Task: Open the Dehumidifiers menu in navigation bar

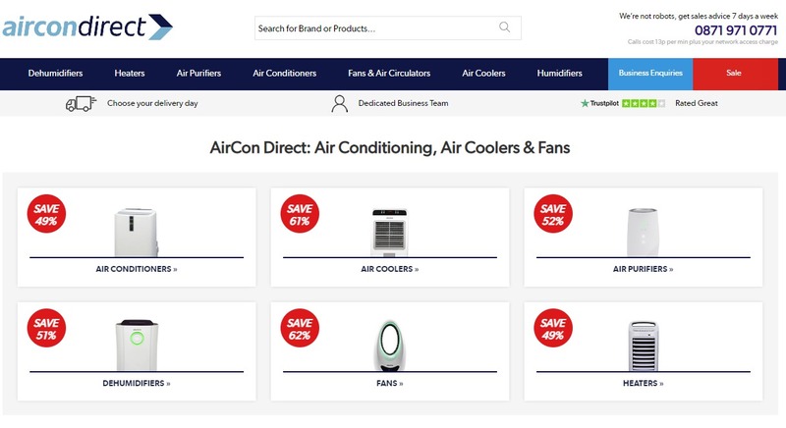Action: pyautogui.click(x=55, y=73)
